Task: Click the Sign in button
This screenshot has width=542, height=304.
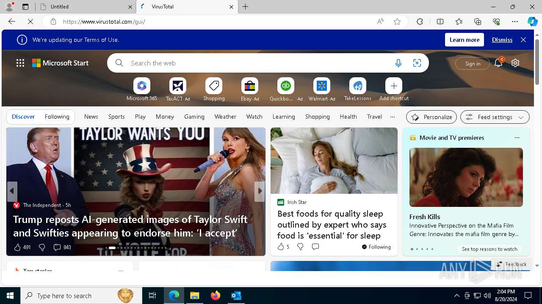Action: coord(473,63)
